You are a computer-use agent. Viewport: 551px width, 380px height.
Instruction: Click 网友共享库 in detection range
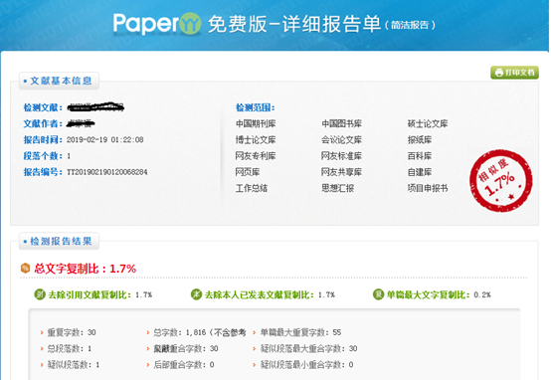tap(341, 172)
